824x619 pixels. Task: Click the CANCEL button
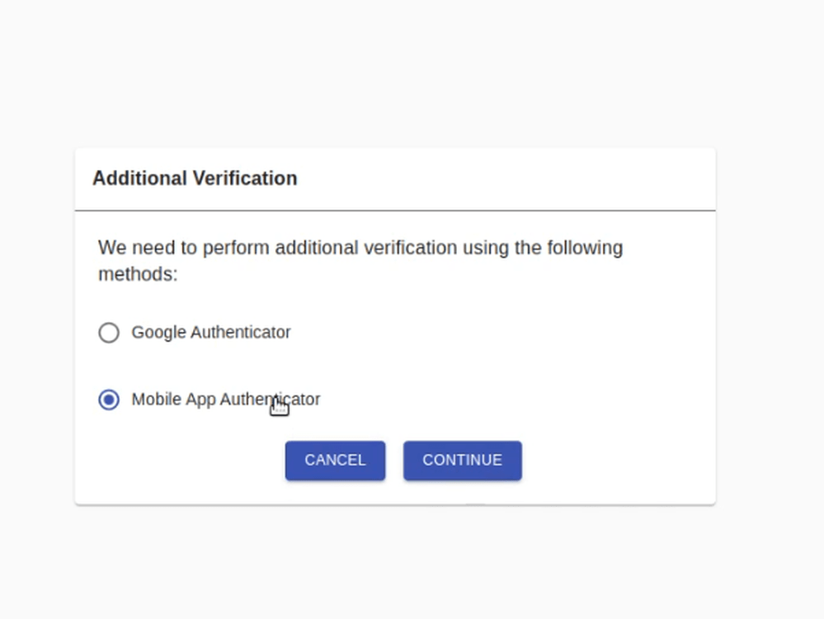point(335,461)
